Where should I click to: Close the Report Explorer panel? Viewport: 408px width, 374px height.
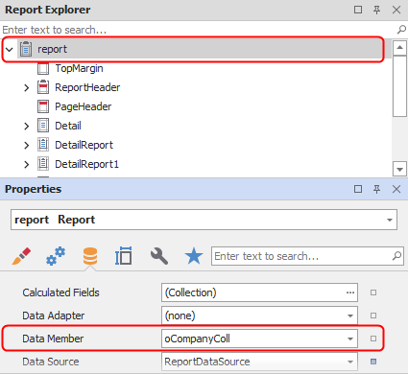396,10
